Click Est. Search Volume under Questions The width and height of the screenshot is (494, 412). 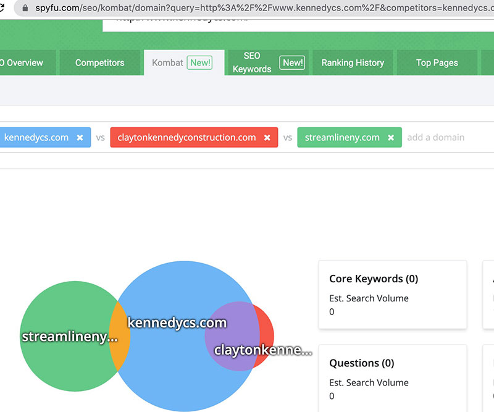369,383
